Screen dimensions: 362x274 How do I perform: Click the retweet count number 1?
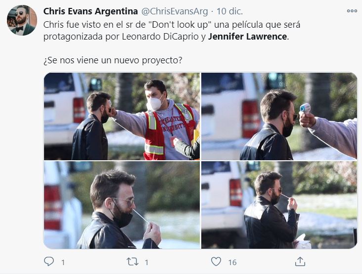tap(146, 263)
